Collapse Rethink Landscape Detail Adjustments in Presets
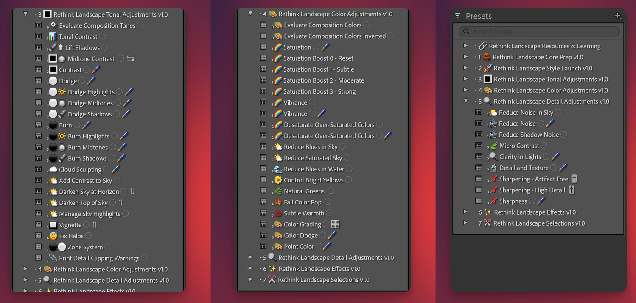 point(465,101)
